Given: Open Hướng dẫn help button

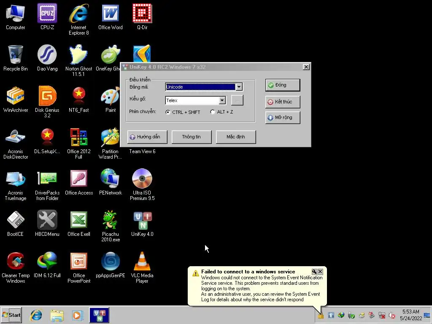Looking at the screenshot, I should click(147, 137).
